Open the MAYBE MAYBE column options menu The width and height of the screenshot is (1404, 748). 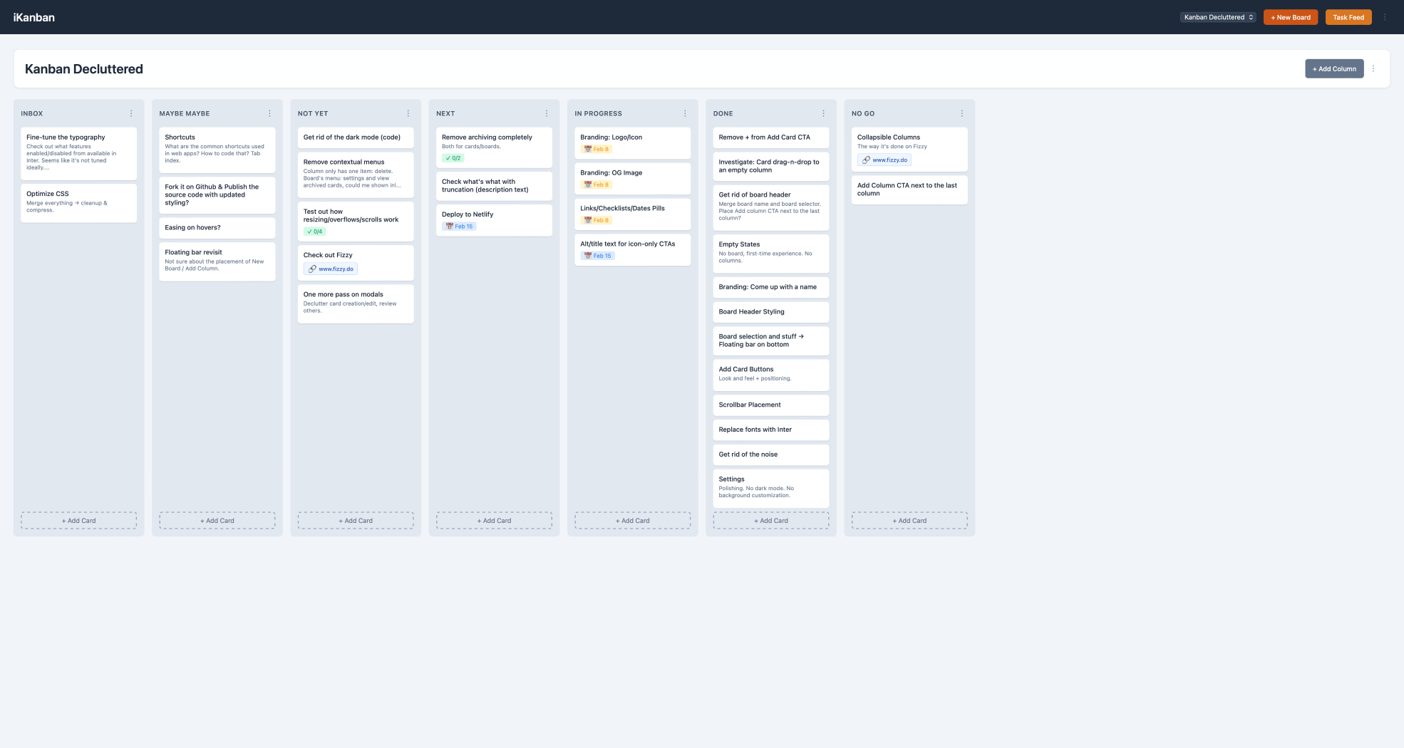pyautogui.click(x=269, y=113)
